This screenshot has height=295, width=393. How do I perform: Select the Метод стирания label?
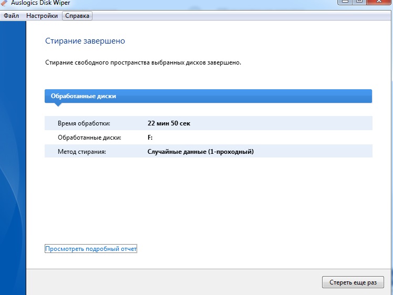[x=82, y=152]
